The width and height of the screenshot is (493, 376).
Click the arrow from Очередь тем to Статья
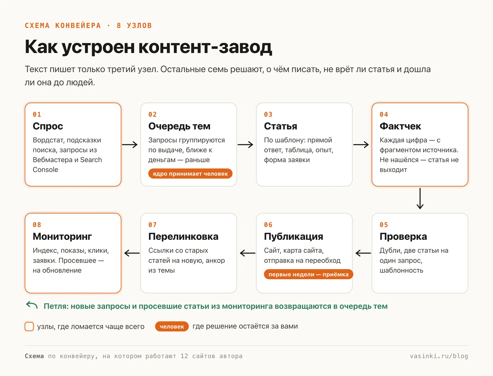(245, 145)
